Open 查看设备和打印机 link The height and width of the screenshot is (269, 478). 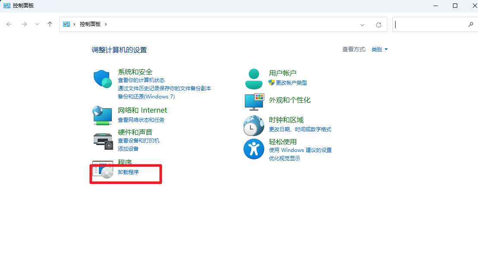(x=139, y=141)
